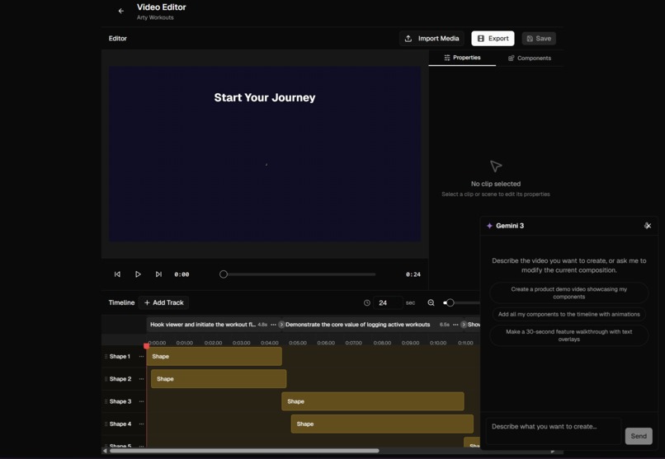This screenshot has width=665, height=459.
Task: Click the timeline scroll left arrow
Action: coord(105,451)
